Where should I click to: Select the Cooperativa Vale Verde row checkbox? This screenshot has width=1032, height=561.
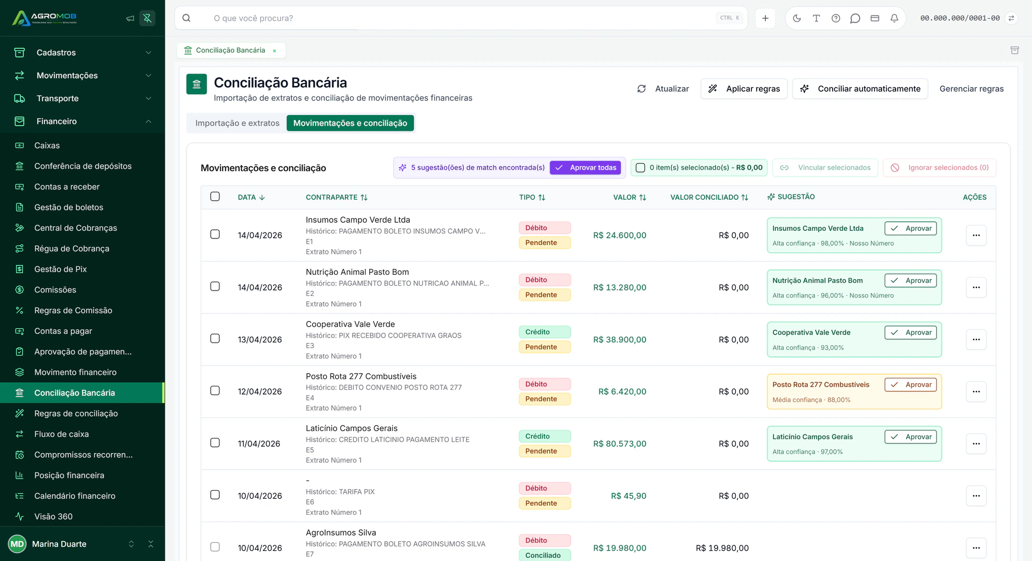click(215, 338)
